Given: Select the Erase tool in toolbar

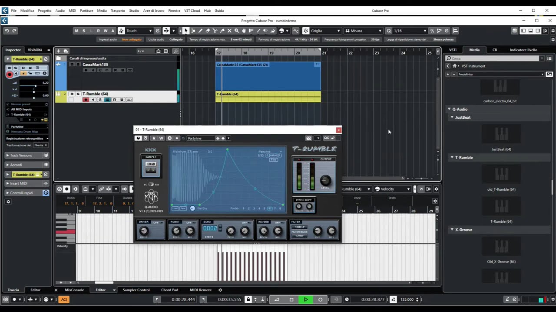Looking at the screenshot, I should pos(208,31).
